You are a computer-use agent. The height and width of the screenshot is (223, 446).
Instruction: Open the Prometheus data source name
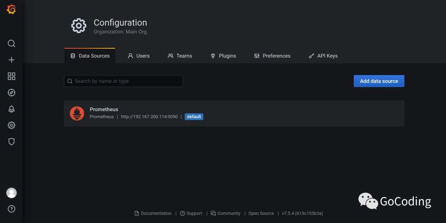coord(104,109)
